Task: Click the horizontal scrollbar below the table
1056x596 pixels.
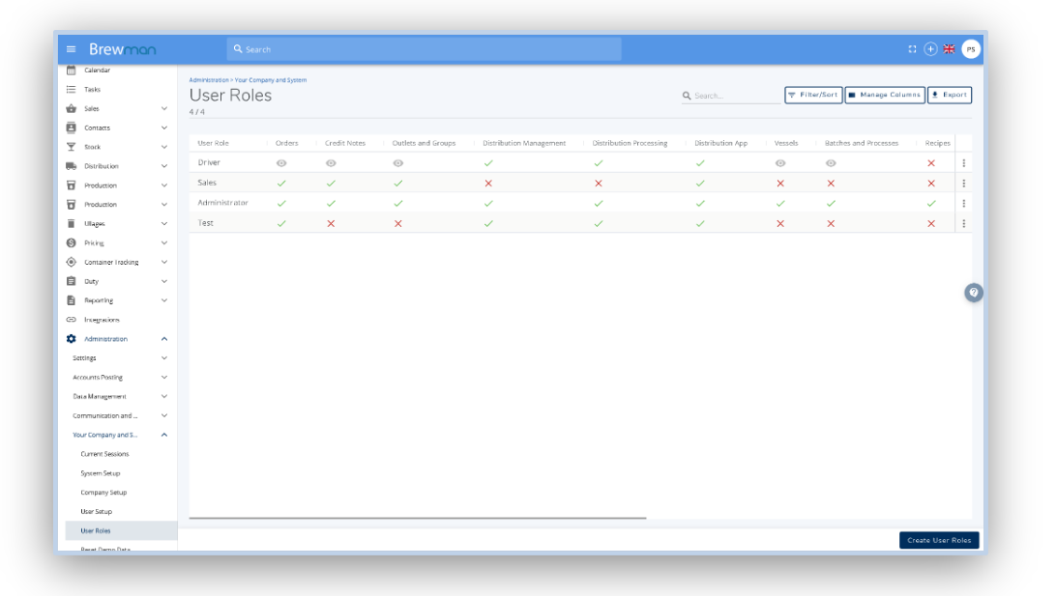Action: [x=418, y=519]
